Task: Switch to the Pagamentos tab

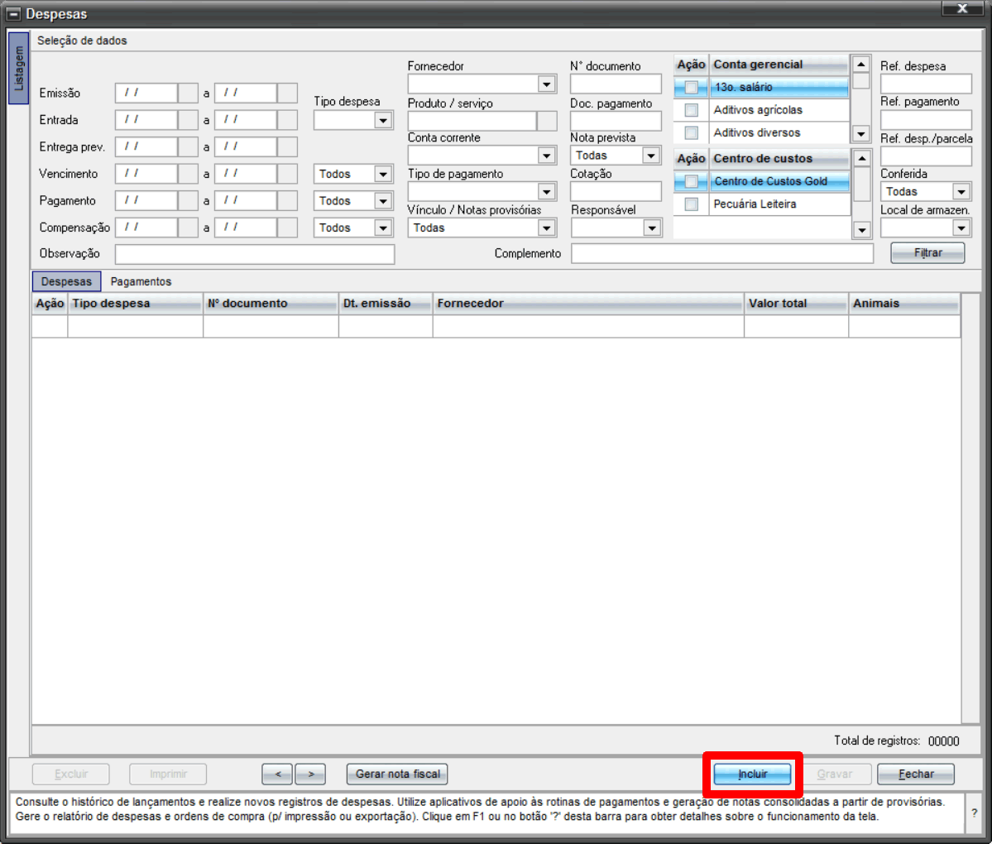Action: pyautogui.click(x=141, y=282)
